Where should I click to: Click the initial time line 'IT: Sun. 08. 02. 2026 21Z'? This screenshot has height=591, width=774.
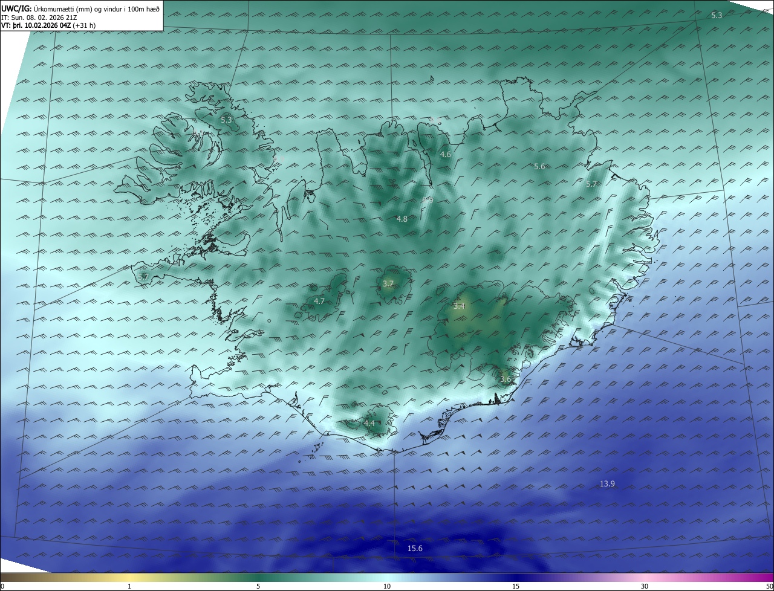pyautogui.click(x=39, y=17)
